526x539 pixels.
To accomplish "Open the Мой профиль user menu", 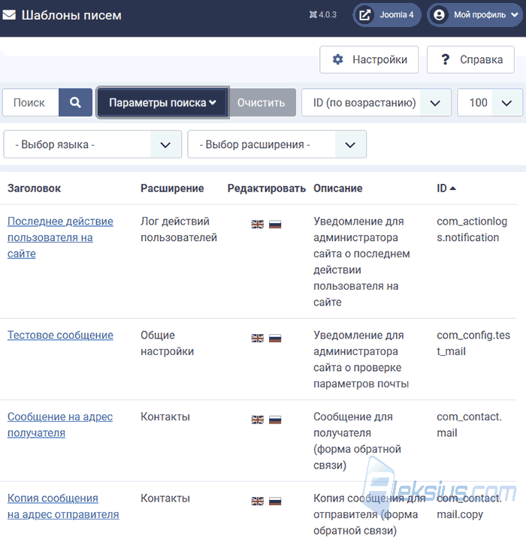I will tap(475, 15).
